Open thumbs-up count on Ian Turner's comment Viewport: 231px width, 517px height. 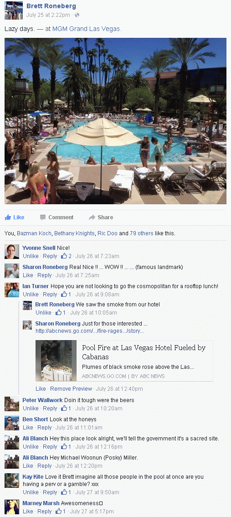(66, 295)
